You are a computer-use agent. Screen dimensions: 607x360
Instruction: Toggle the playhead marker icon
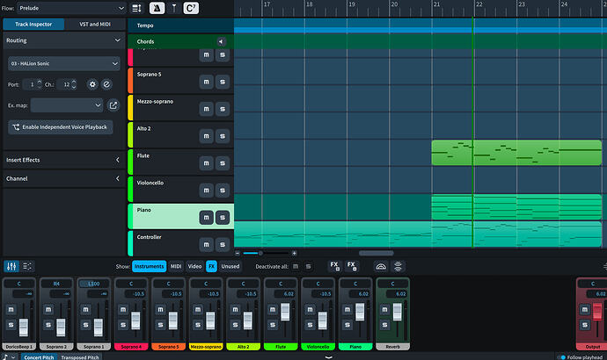pyautogui.click(x=174, y=8)
